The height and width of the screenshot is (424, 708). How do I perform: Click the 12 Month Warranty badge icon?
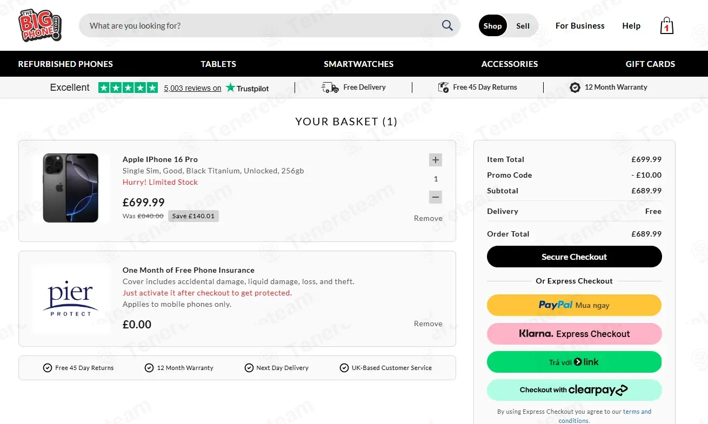coord(575,88)
